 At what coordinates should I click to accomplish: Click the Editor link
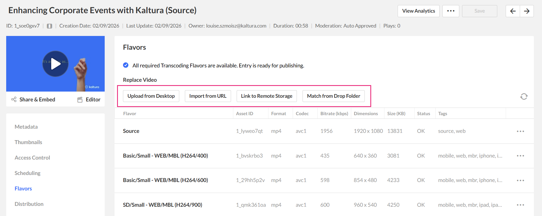pos(93,99)
